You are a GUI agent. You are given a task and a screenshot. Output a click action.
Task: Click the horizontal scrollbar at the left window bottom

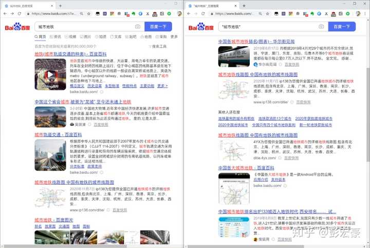tap(65, 246)
